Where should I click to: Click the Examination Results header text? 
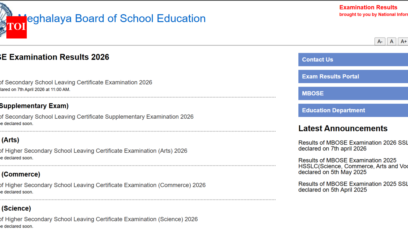368,7
